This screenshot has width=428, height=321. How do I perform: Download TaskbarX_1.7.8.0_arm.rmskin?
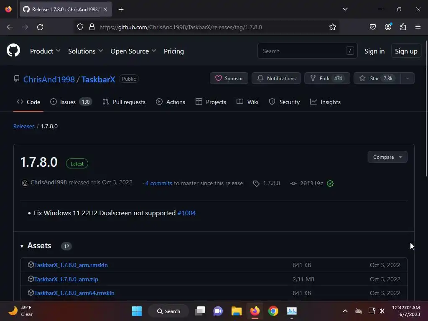[x=71, y=265]
